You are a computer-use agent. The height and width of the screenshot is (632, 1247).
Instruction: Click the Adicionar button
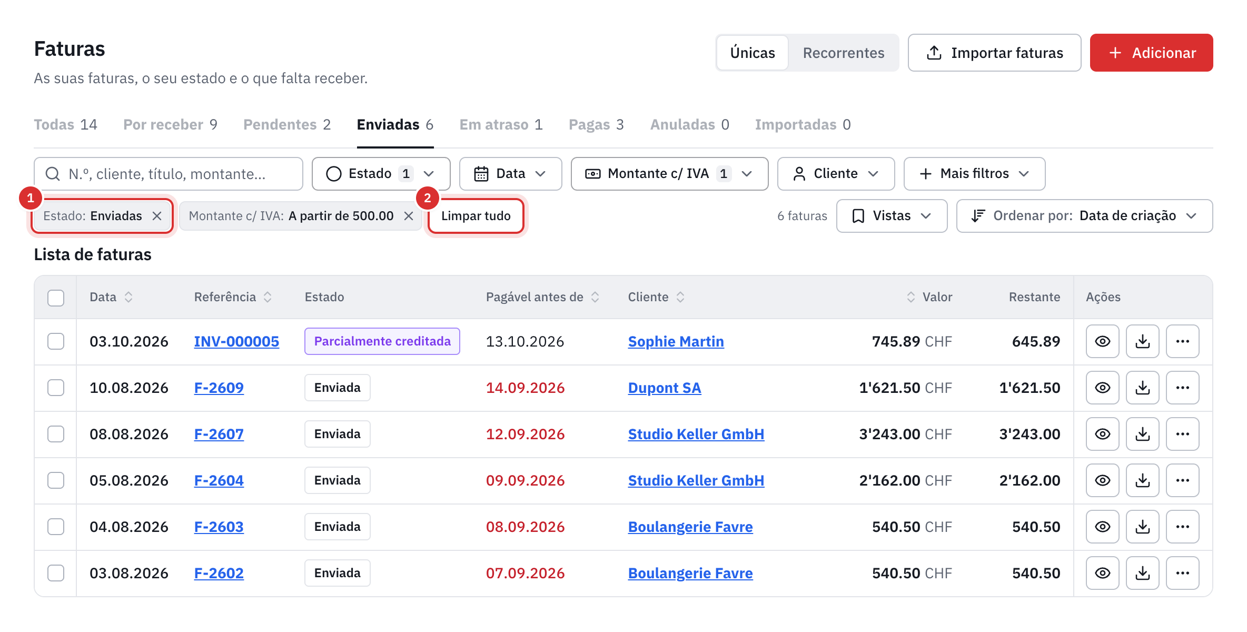coord(1151,53)
